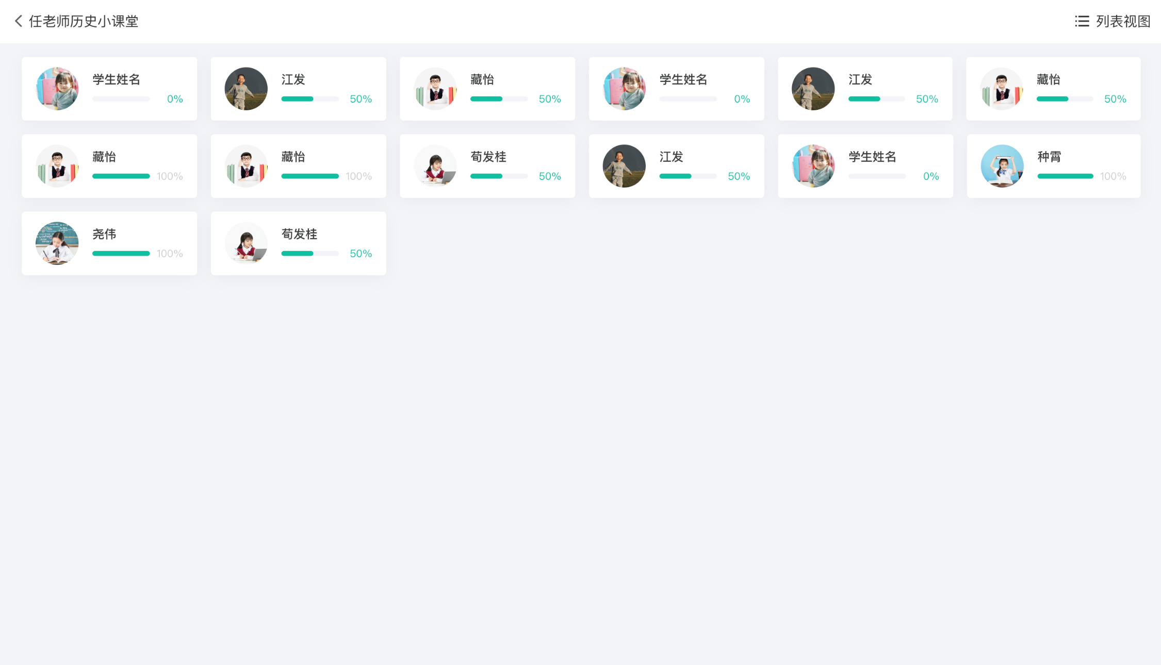Click 苟发桂 avatar in bottom row
Image resolution: width=1161 pixels, height=665 pixels.
click(x=246, y=243)
